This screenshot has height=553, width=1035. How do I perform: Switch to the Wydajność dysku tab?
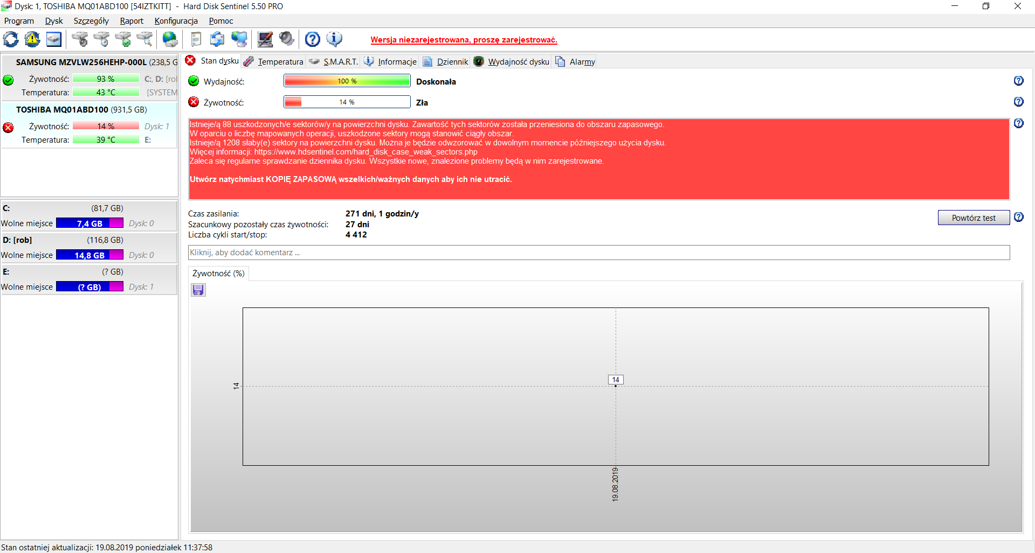(x=512, y=61)
